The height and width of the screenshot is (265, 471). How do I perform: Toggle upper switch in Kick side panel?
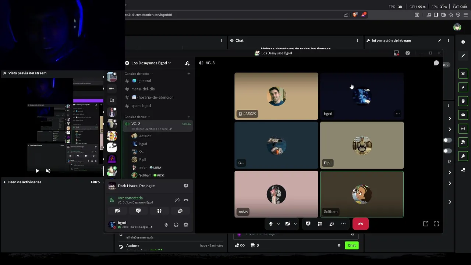tap(447, 140)
